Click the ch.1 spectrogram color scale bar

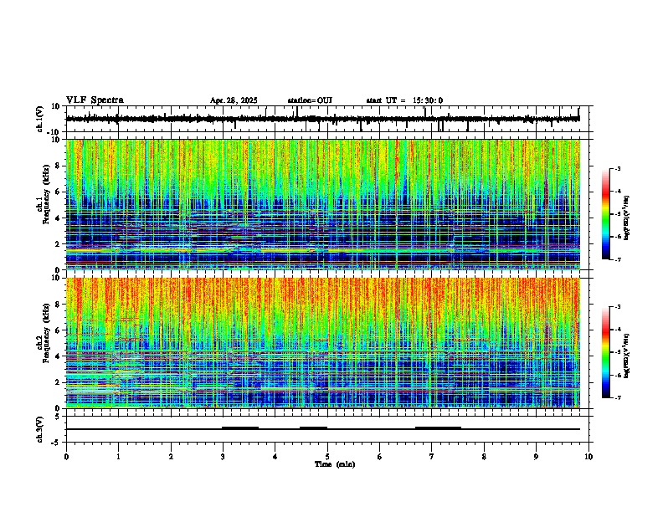(606, 214)
